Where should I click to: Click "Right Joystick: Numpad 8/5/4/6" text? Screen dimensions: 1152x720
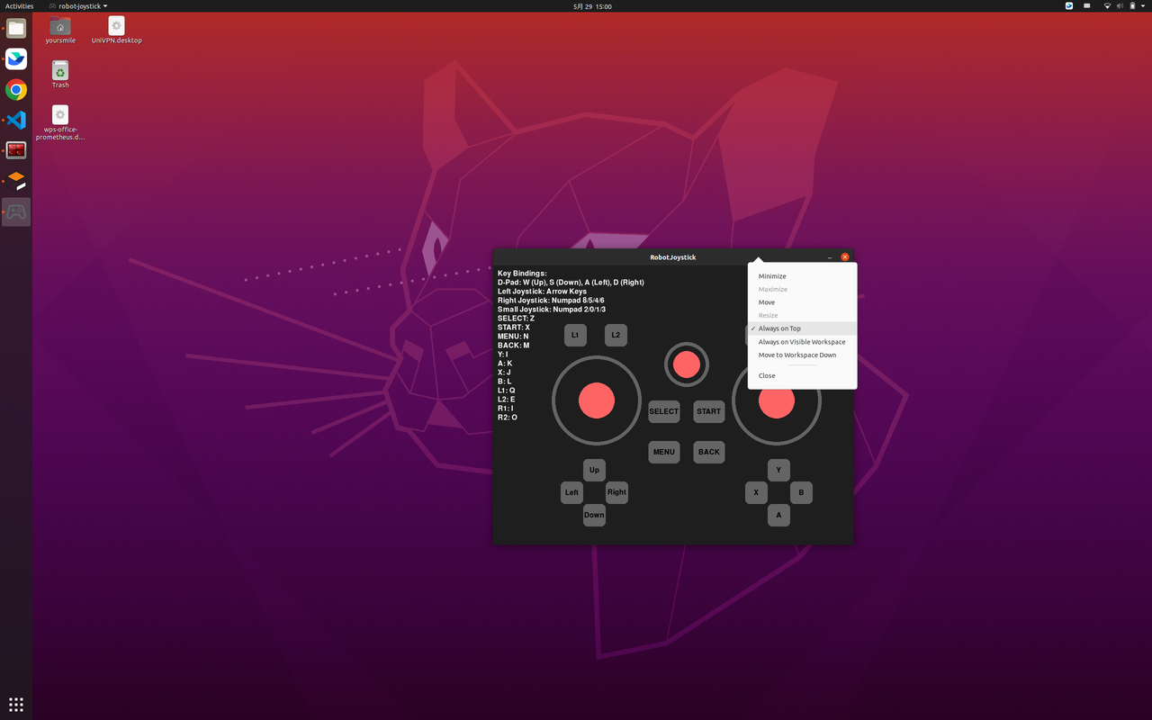pyautogui.click(x=551, y=301)
